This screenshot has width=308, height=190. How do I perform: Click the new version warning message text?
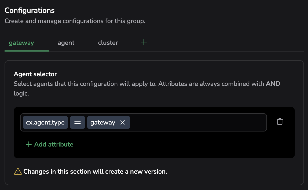[x=95, y=171]
